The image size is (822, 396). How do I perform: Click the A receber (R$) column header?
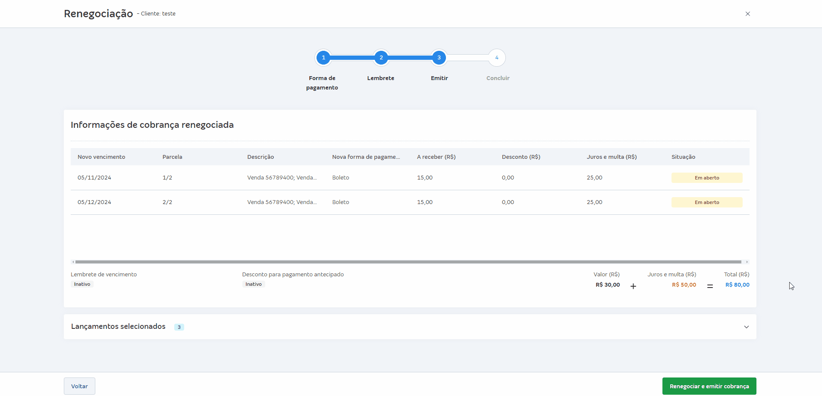(436, 157)
